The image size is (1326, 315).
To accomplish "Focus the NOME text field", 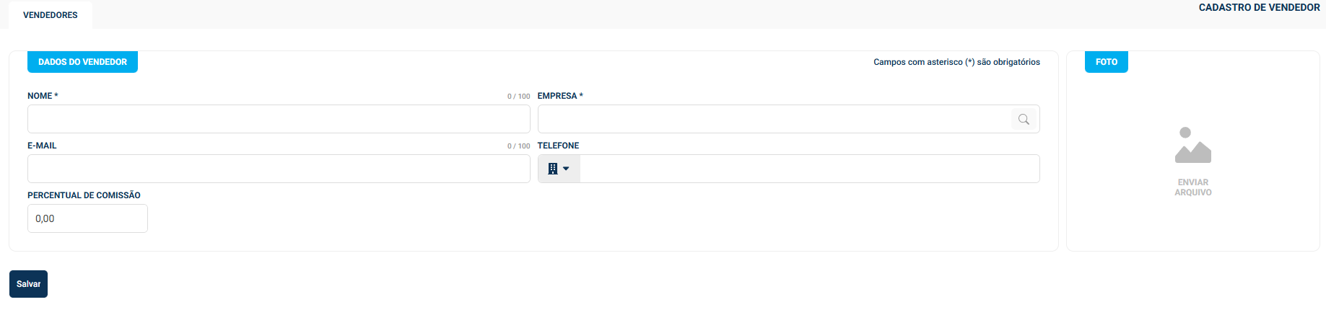I will [279, 119].
